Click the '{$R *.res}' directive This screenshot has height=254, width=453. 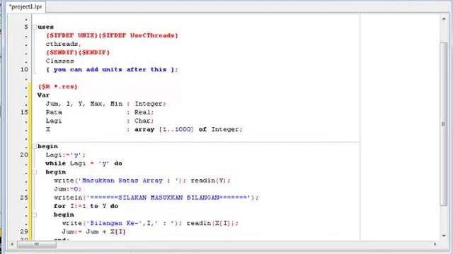[58, 87]
